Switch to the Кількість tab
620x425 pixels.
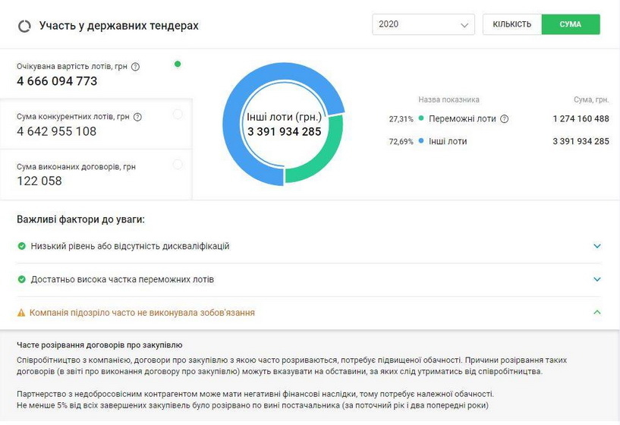(x=512, y=24)
